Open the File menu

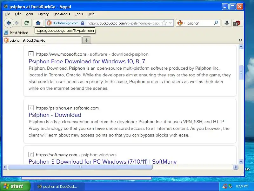(7, 14)
